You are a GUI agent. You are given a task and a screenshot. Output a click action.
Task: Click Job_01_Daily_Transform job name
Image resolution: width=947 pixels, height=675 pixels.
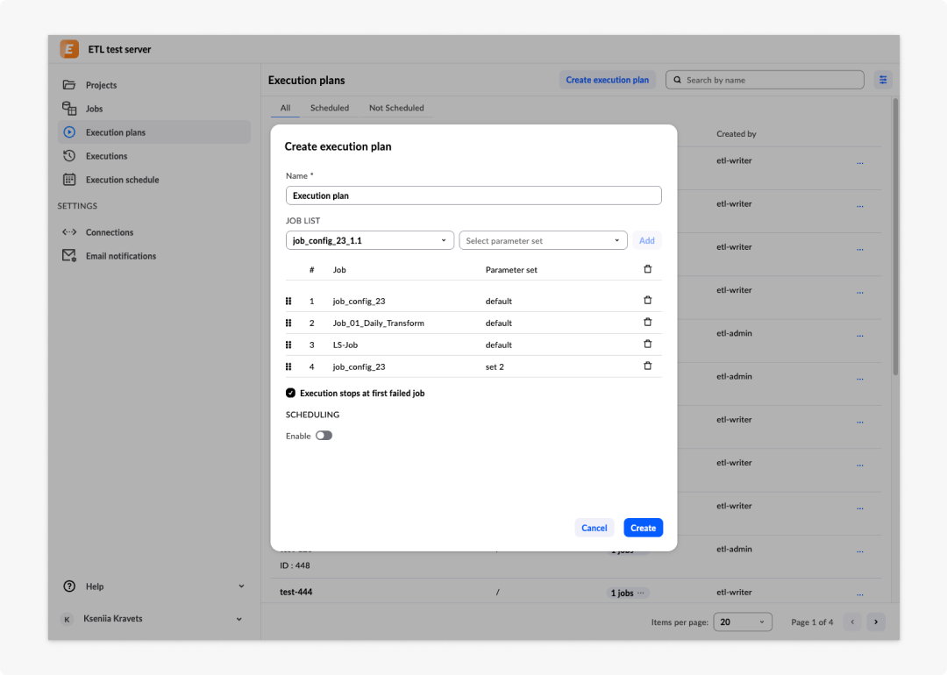click(379, 323)
